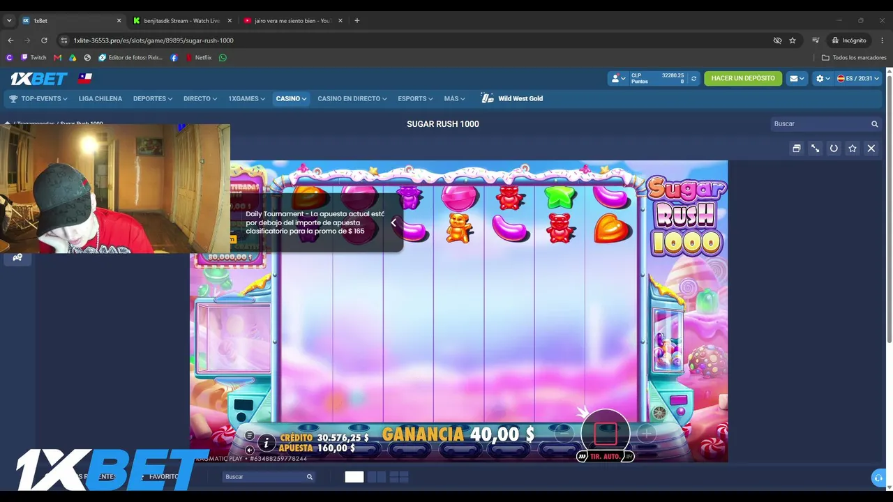The height and width of the screenshot is (502, 893).
Task: Open the Editor de fotos Pixlr bookmark
Action: coord(130,58)
